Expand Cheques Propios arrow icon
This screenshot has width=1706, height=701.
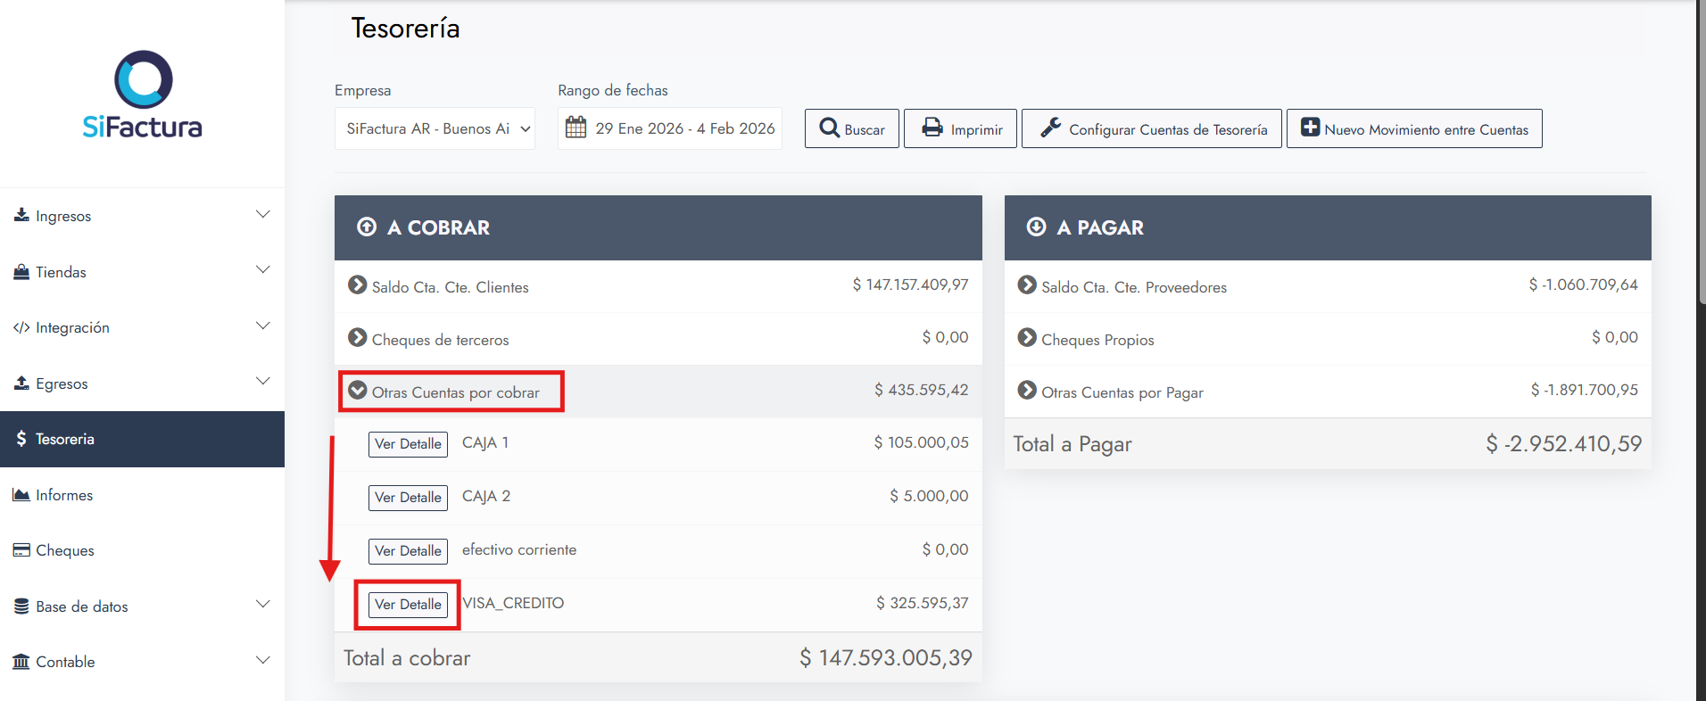tap(1027, 338)
